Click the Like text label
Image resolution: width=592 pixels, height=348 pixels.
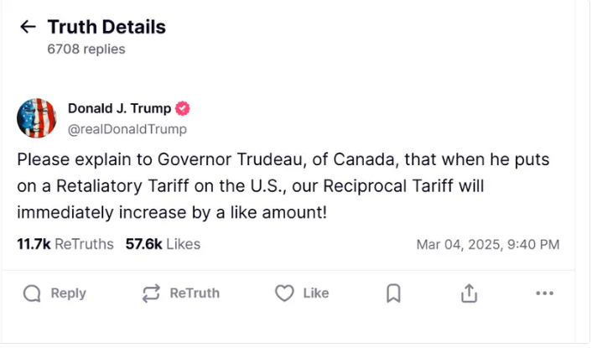click(315, 293)
